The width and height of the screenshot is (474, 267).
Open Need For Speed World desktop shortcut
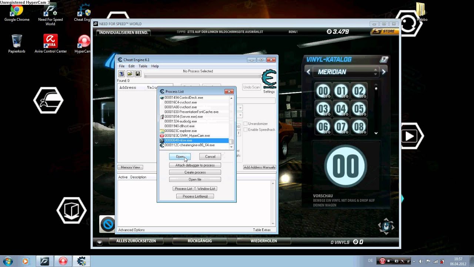point(50,15)
